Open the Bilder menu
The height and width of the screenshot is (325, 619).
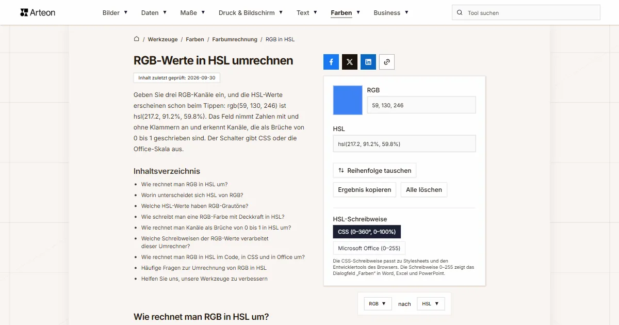(x=115, y=12)
